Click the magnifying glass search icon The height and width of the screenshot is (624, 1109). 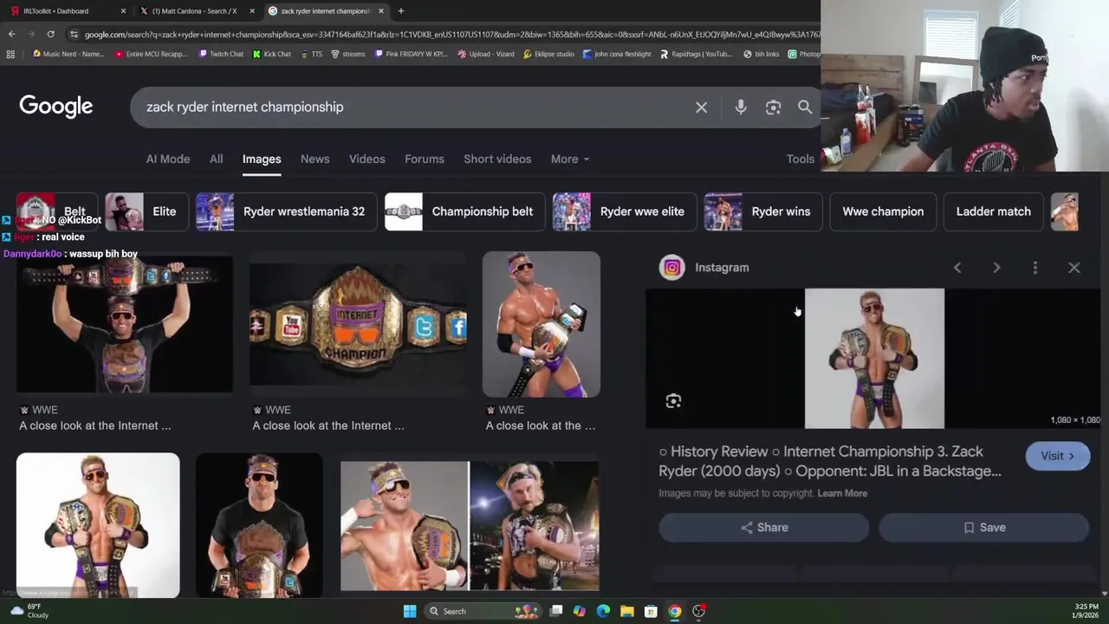805,107
